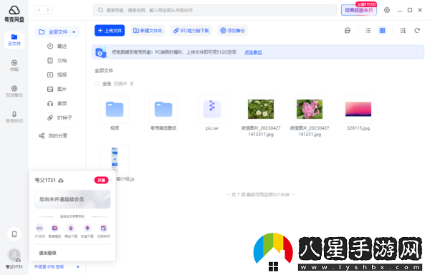Screen dimensions: 430x275
Task: Click the BT/磁力链下载 button
Action: click(191, 30)
